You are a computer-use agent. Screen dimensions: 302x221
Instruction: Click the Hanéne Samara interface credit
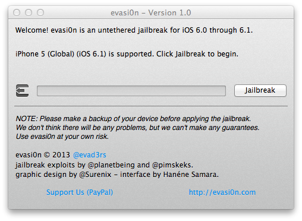[191, 175]
